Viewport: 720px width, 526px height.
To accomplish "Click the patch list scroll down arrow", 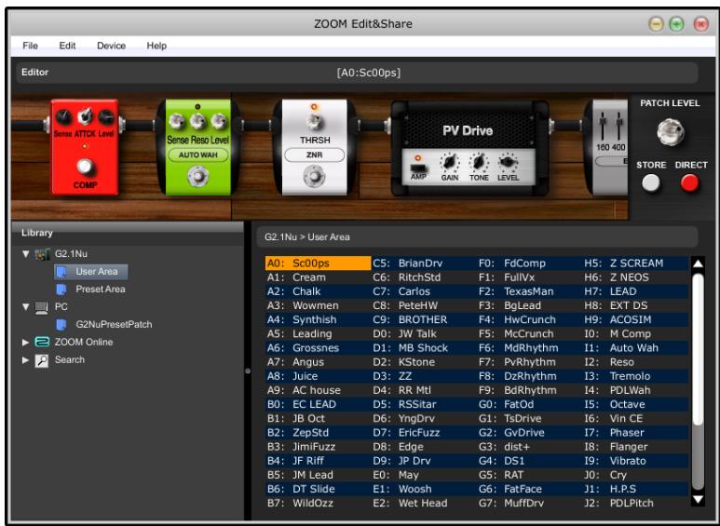I will click(x=698, y=499).
